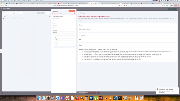The height and width of the screenshot is (101, 180).
Task: Open the Window menu
Action: click(37, 1)
